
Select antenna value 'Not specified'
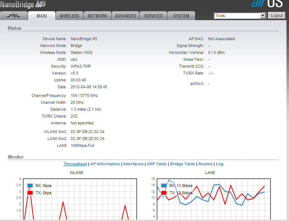[82, 123]
